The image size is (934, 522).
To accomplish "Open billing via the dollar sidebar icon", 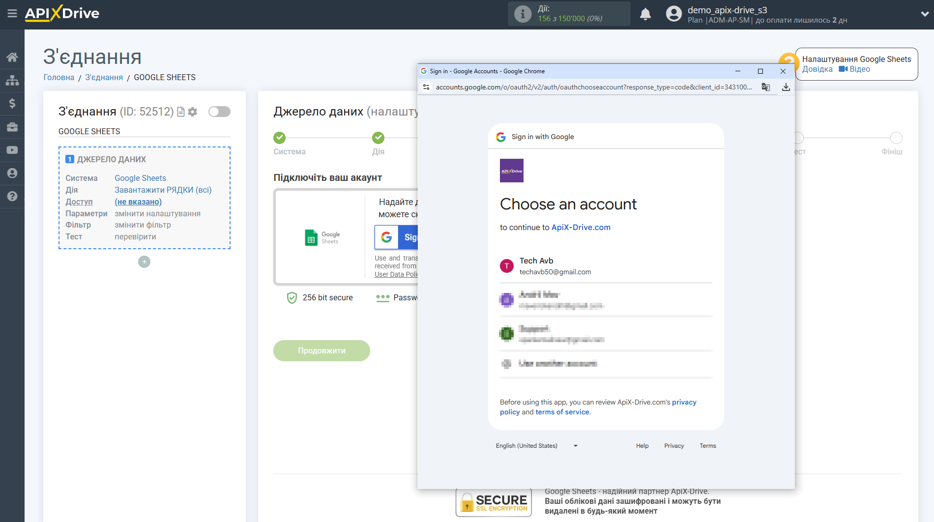I will tap(12, 103).
